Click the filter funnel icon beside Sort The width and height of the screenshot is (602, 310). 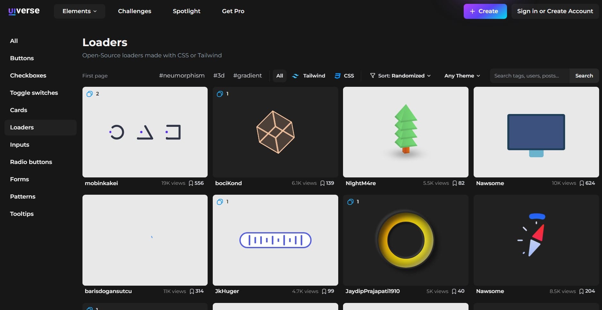tap(373, 76)
